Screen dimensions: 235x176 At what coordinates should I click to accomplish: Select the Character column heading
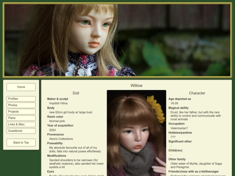pyautogui.click(x=197, y=93)
